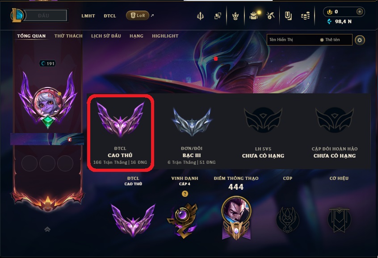Open the Hạng tab
This screenshot has height=258, width=378.
coord(136,36)
